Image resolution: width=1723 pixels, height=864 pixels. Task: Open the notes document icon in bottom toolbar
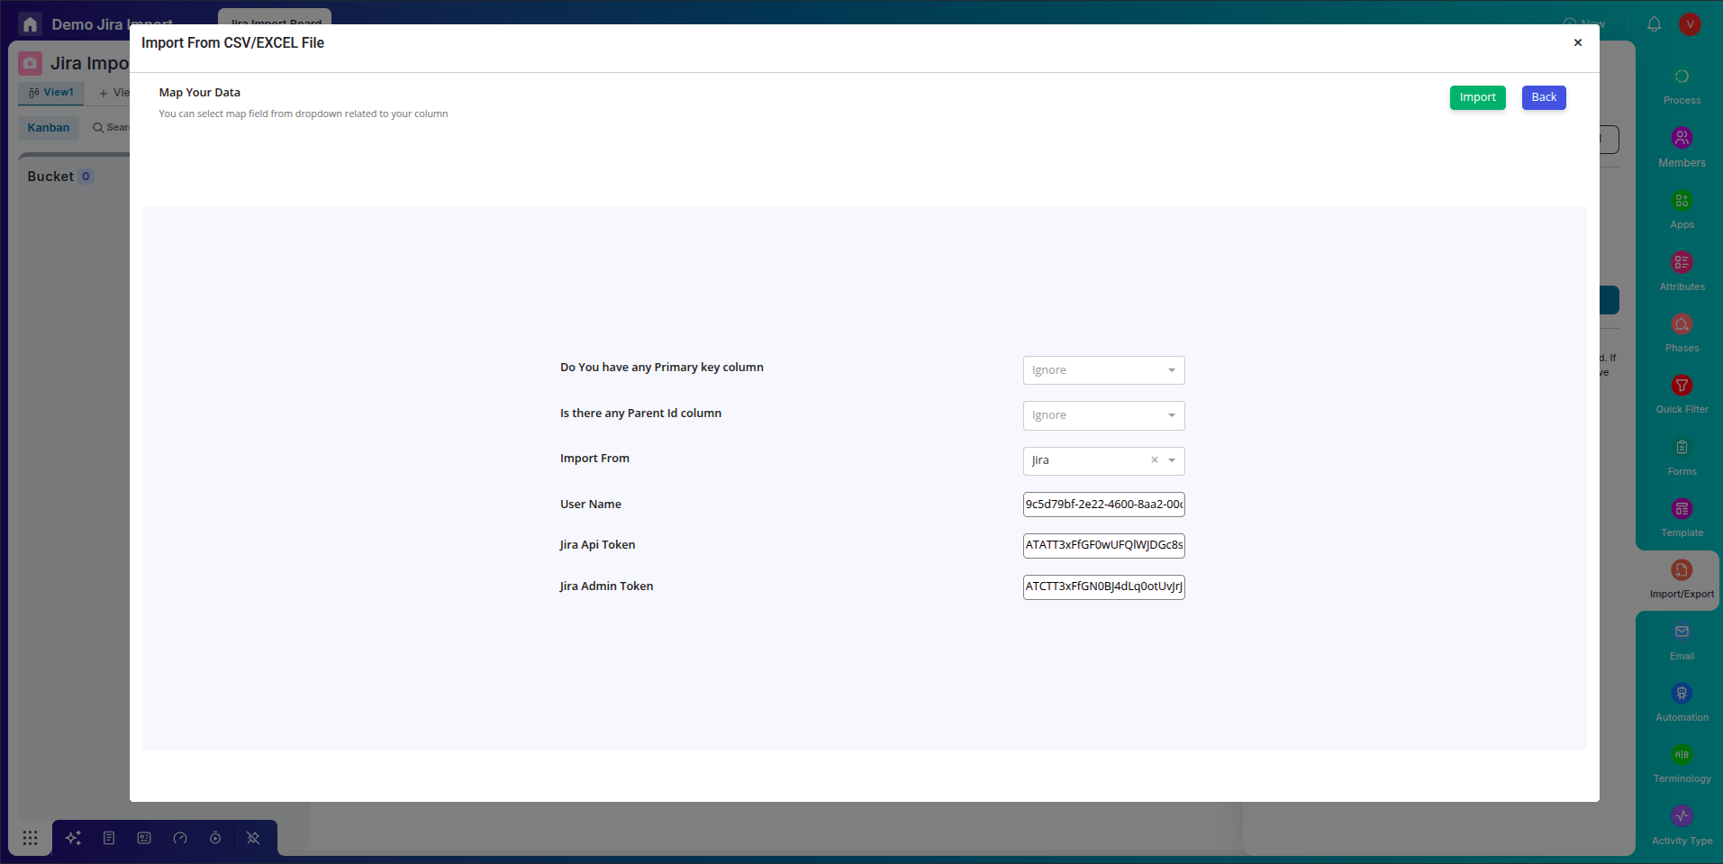pyautogui.click(x=109, y=838)
